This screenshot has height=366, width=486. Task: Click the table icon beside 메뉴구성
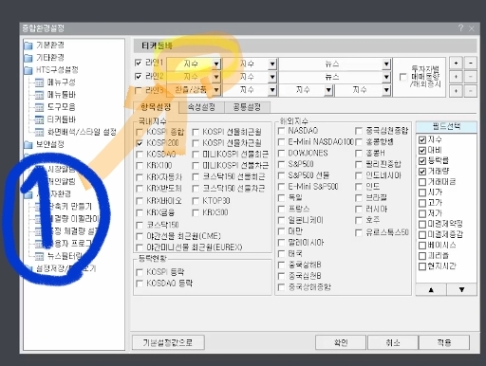pyautogui.click(x=39, y=82)
